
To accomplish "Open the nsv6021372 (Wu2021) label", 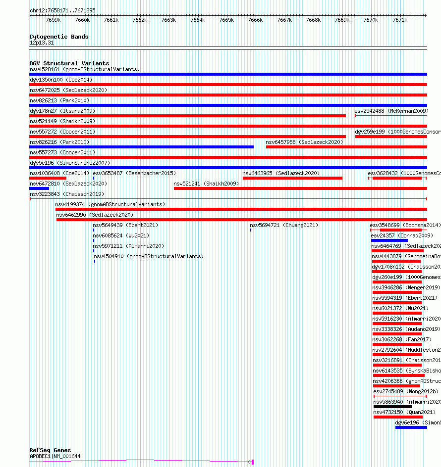I will (x=400, y=309).
